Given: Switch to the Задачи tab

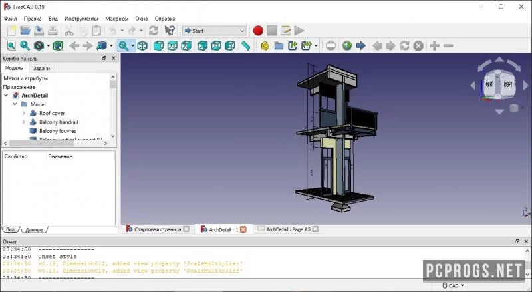Looking at the screenshot, I should (x=41, y=69).
